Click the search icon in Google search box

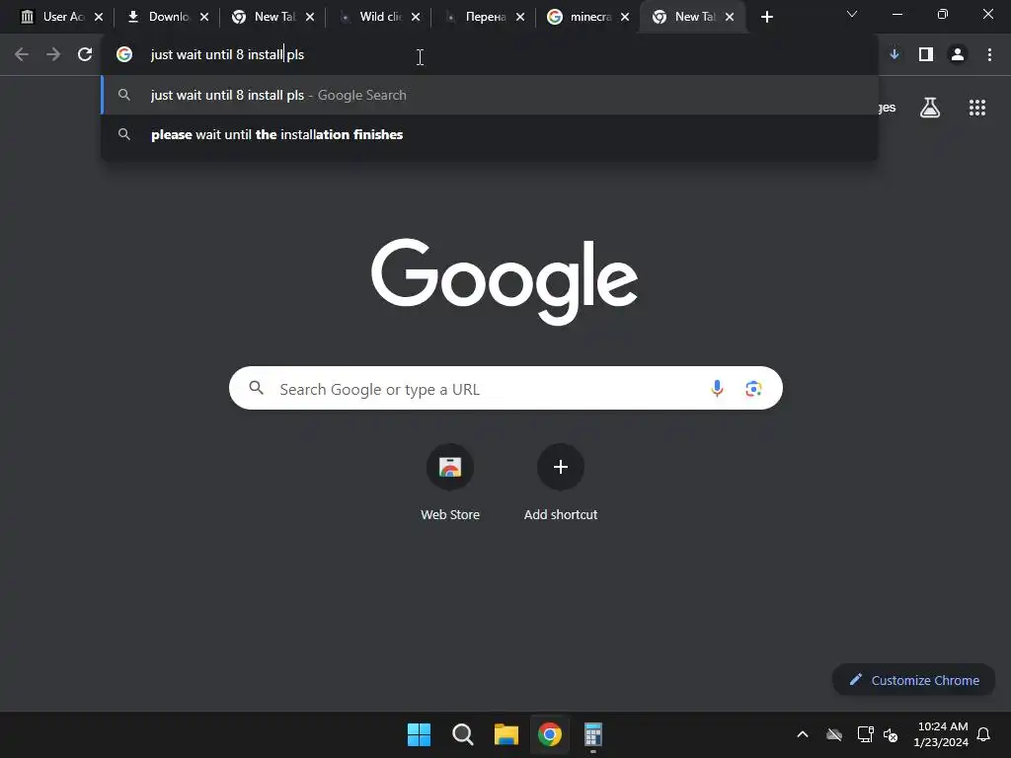[x=257, y=388]
